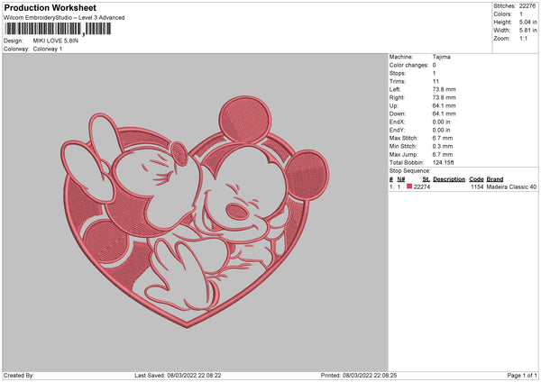This screenshot has width=541, height=382.
Task: Click the barcode under the title
Action: 59,29
